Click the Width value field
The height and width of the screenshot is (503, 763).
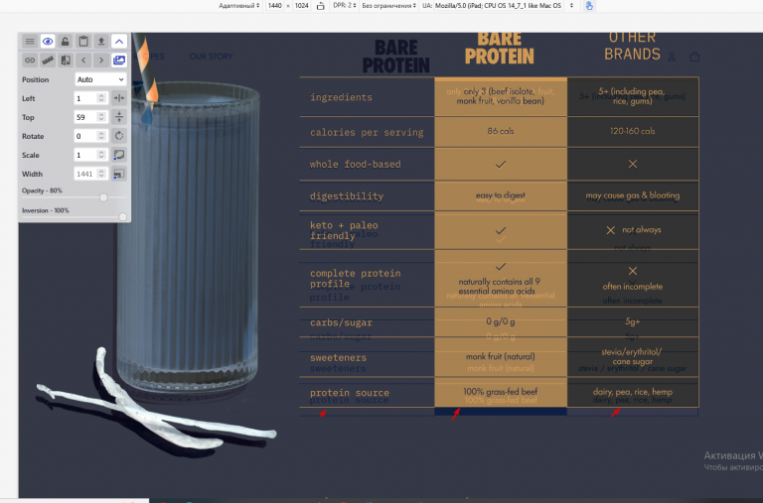85,174
